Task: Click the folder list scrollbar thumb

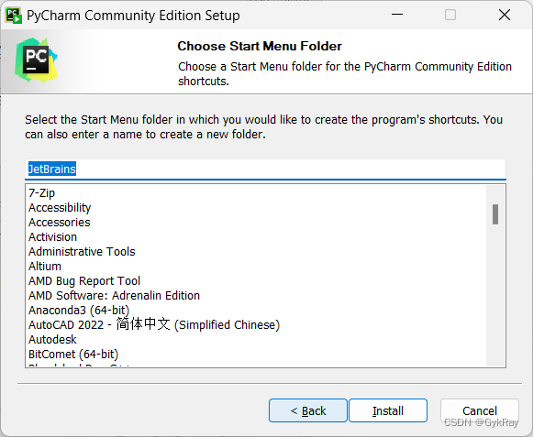Action: [x=495, y=214]
